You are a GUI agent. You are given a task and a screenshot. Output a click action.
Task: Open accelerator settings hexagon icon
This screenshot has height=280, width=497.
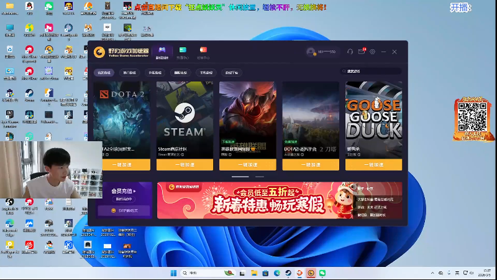[x=372, y=52]
